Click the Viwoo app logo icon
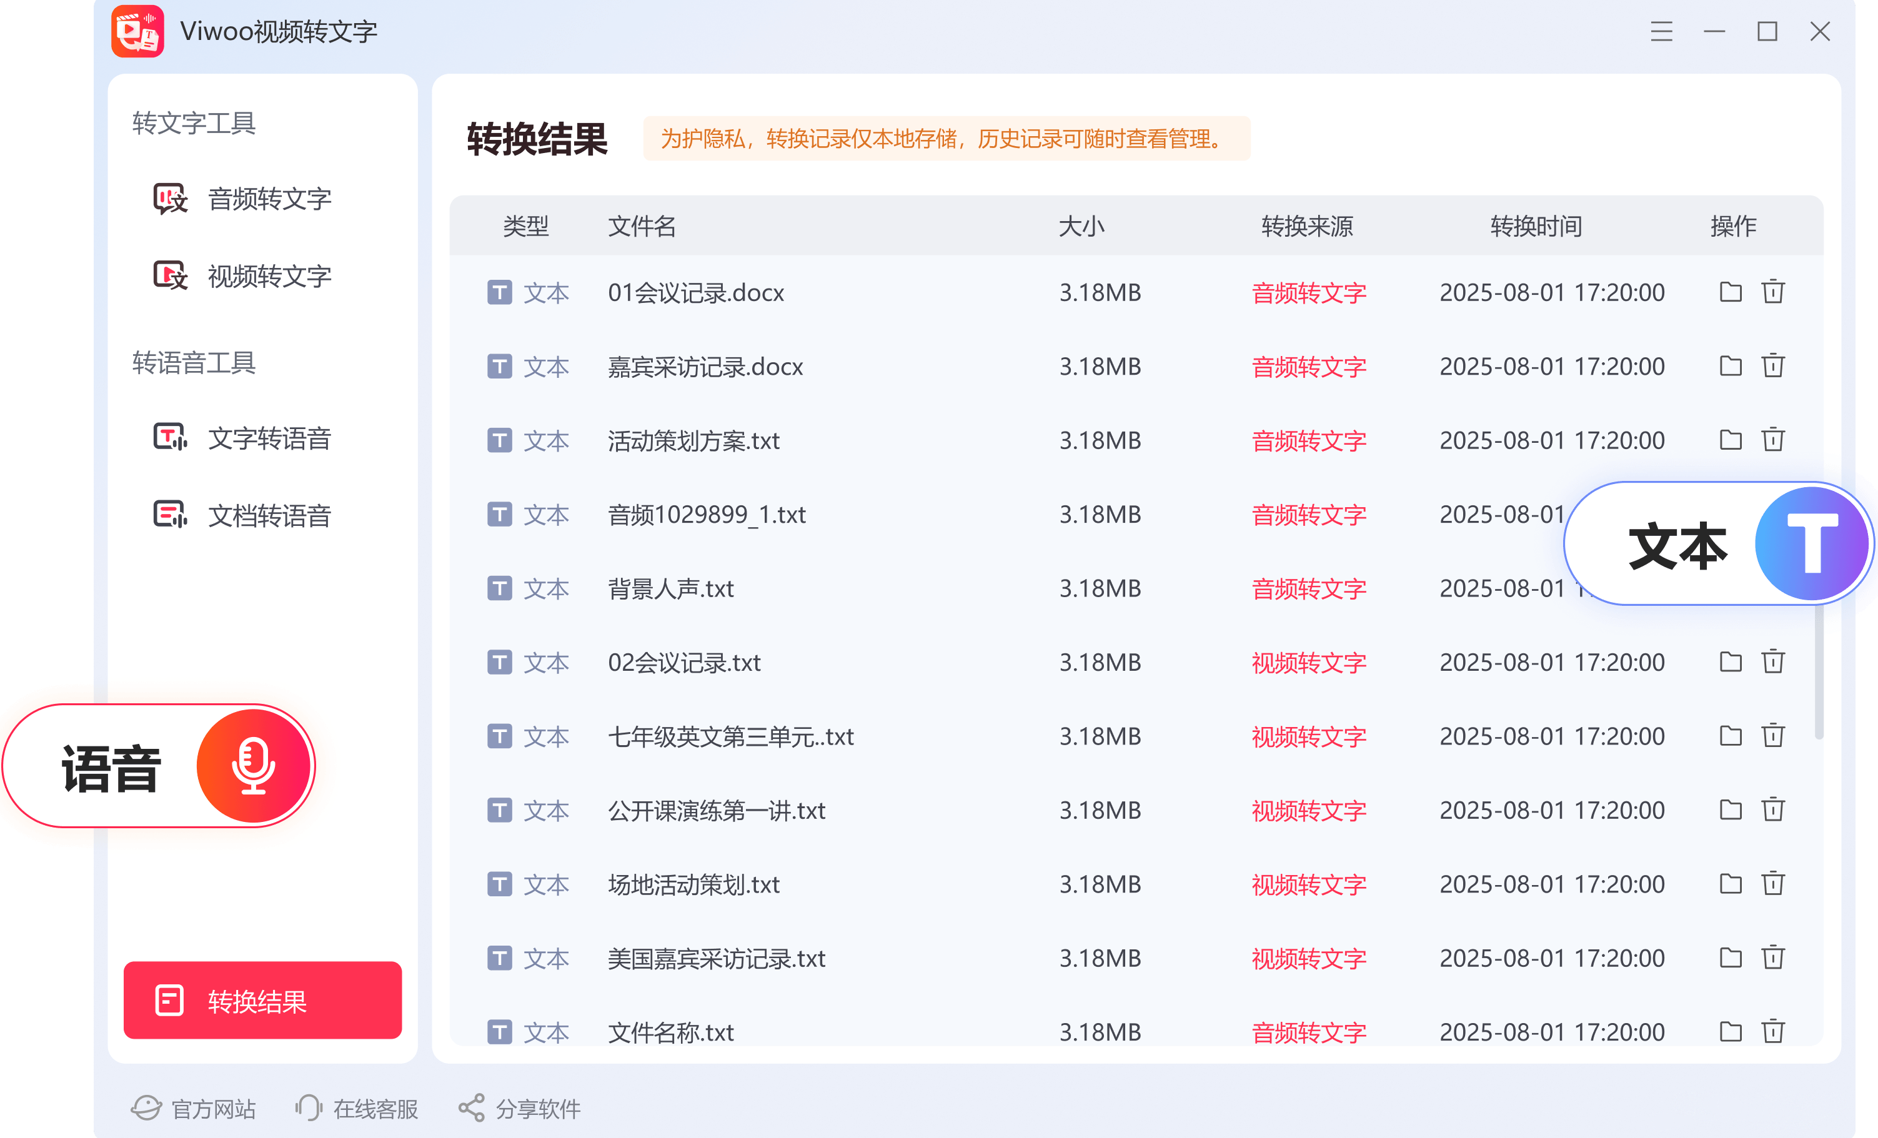The height and width of the screenshot is (1138, 1878). 137,31
